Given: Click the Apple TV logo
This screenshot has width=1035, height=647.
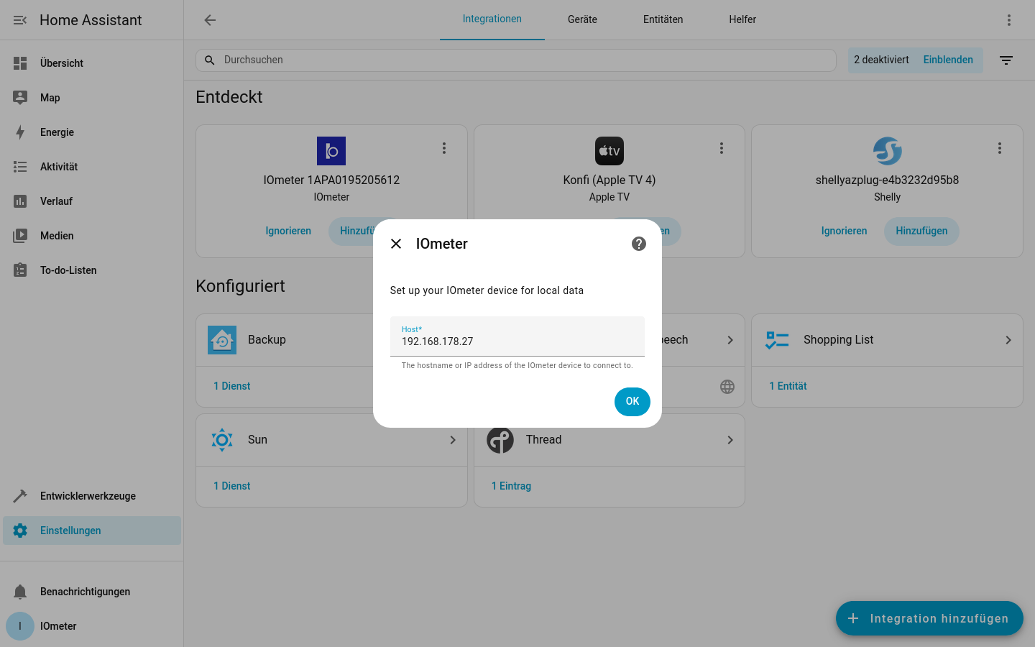Looking at the screenshot, I should (x=609, y=151).
